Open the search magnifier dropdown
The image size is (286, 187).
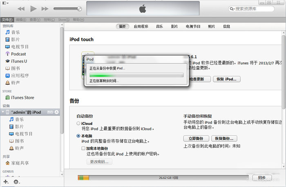click(232, 9)
